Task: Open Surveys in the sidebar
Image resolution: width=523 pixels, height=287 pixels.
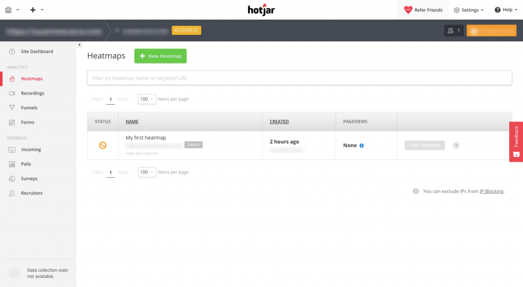Action: click(x=29, y=179)
